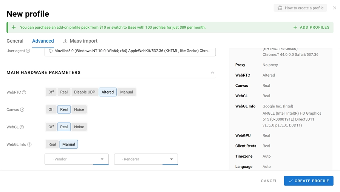The width and height of the screenshot is (340, 192).
Task: Click the Create Profile button
Action: [309, 181]
